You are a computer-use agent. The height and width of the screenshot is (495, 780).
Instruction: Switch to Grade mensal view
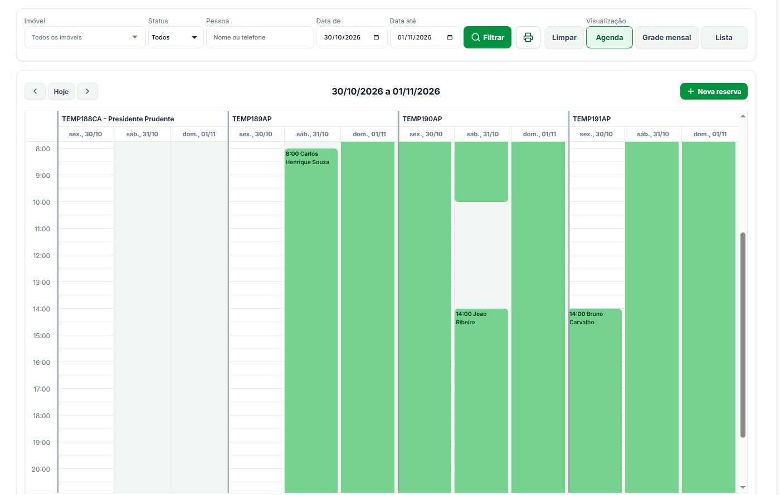[666, 37]
